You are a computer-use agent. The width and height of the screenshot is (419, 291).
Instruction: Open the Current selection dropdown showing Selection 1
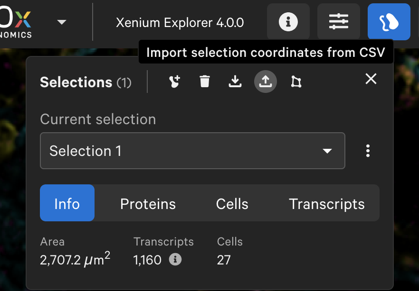click(x=192, y=151)
